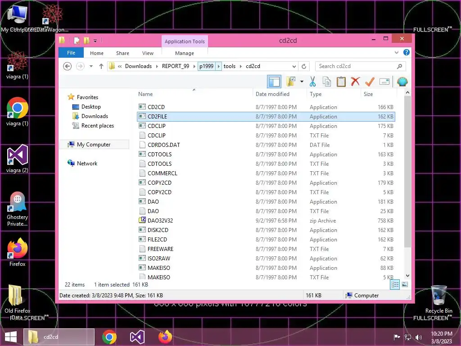Screen dimensions: 461x346
Task: Go up one folder level arrow
Action: pyautogui.click(x=101, y=66)
